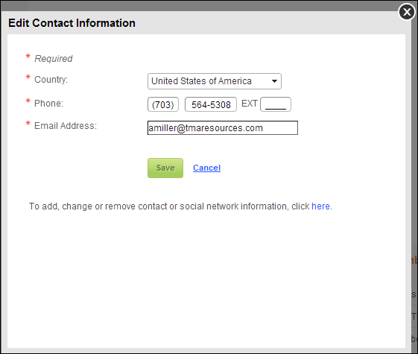
Task: Click the Edit Contact Information title text
Action: (72, 23)
